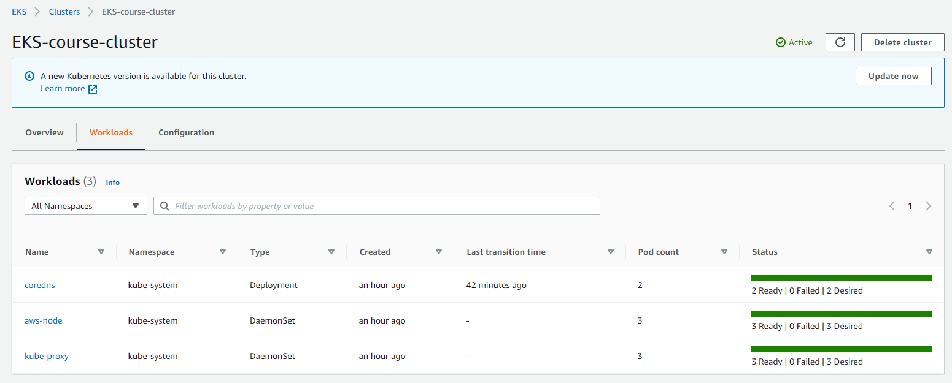
Task: Sort workloads by Namespace column arrow
Action: [x=223, y=252]
